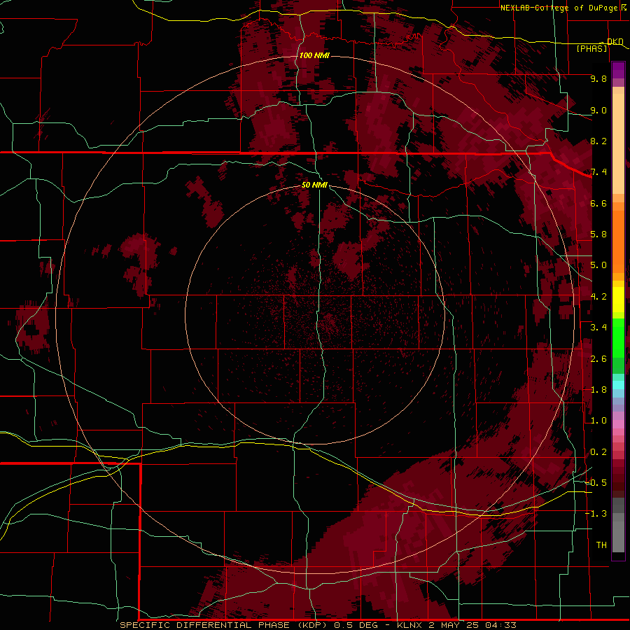Click the KLNX station identifier in the caption

point(409,625)
